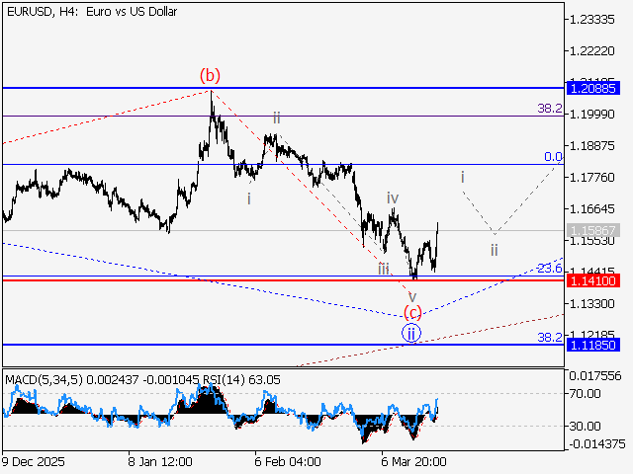Select the upper 38.2 Fibonacci label
Viewport: 633px width, 474px height.
pos(549,108)
